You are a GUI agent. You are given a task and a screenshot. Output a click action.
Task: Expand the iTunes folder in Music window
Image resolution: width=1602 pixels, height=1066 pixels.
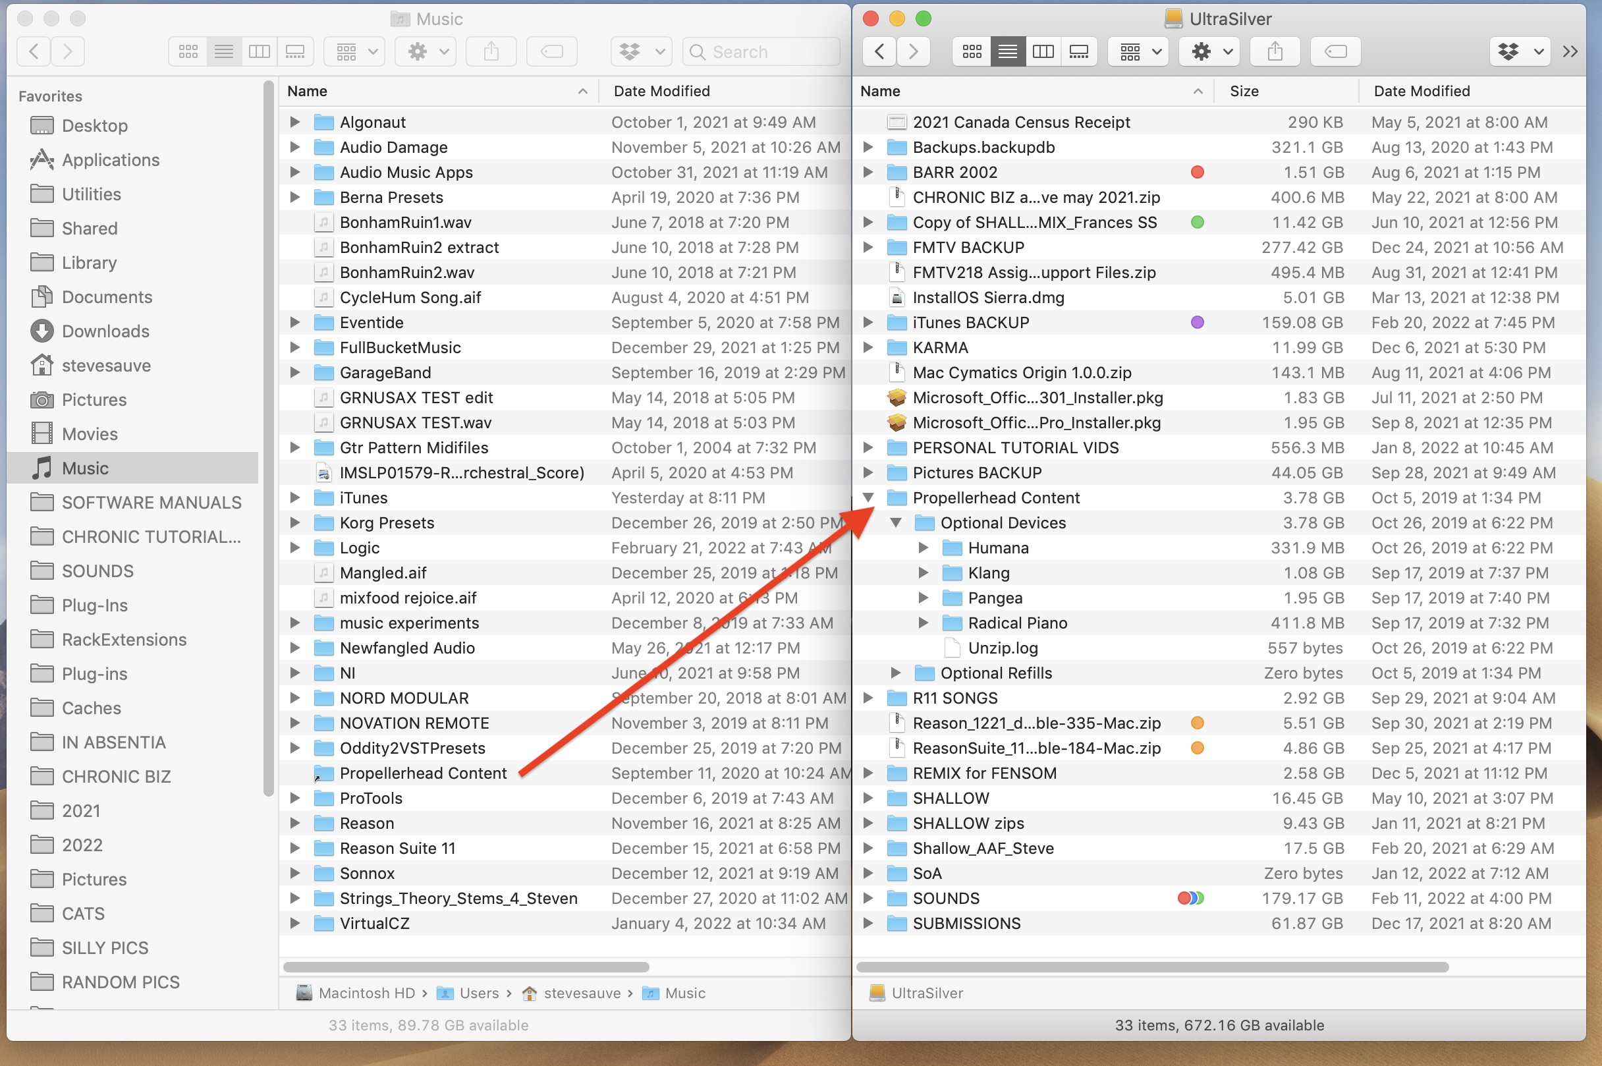pyautogui.click(x=295, y=497)
